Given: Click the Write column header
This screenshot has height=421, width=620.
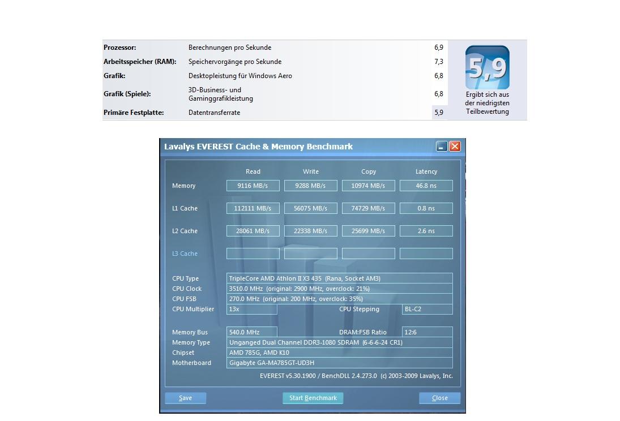Looking at the screenshot, I should pyautogui.click(x=311, y=171).
